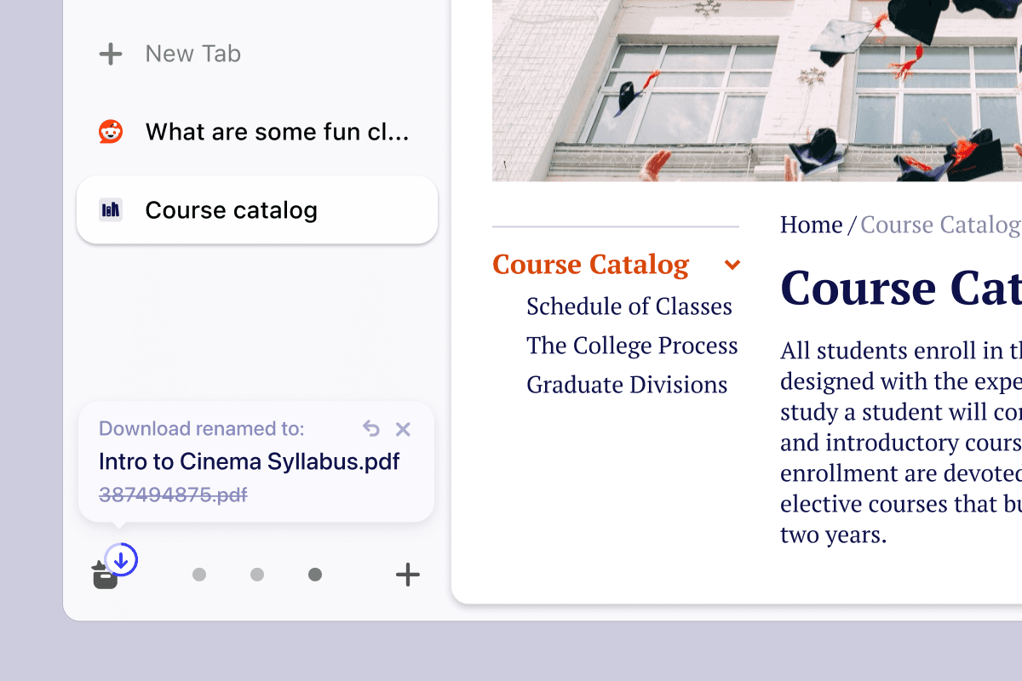
Task: Undo the download rename with the arrow icon
Action: [371, 429]
